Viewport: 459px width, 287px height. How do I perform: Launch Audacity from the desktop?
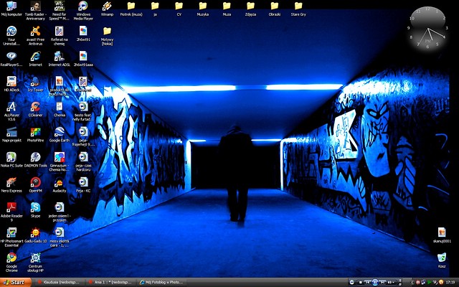(59, 185)
